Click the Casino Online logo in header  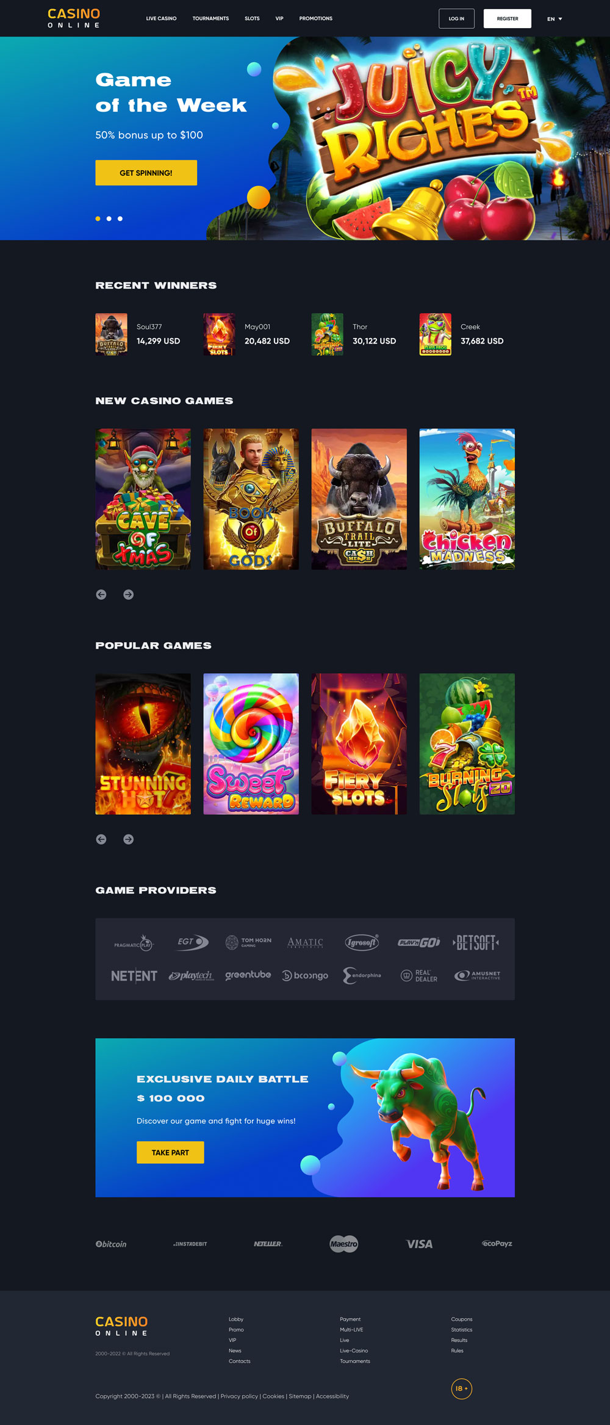(74, 18)
